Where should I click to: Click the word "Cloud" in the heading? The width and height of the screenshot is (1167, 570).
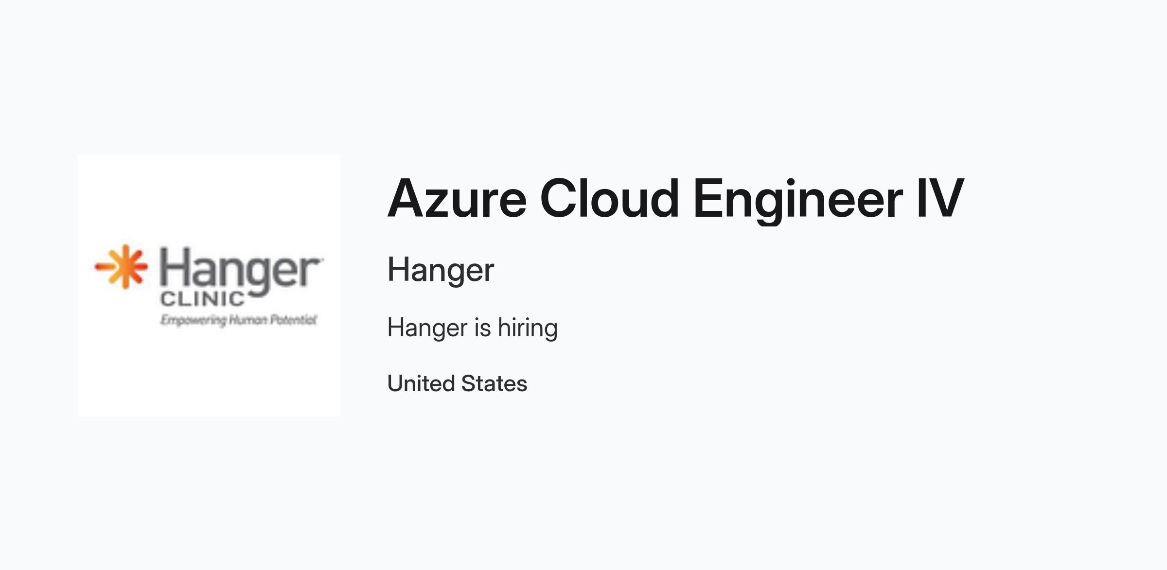(x=609, y=198)
